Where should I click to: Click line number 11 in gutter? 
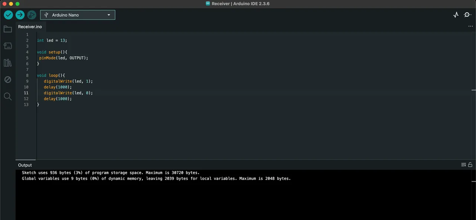(x=26, y=93)
